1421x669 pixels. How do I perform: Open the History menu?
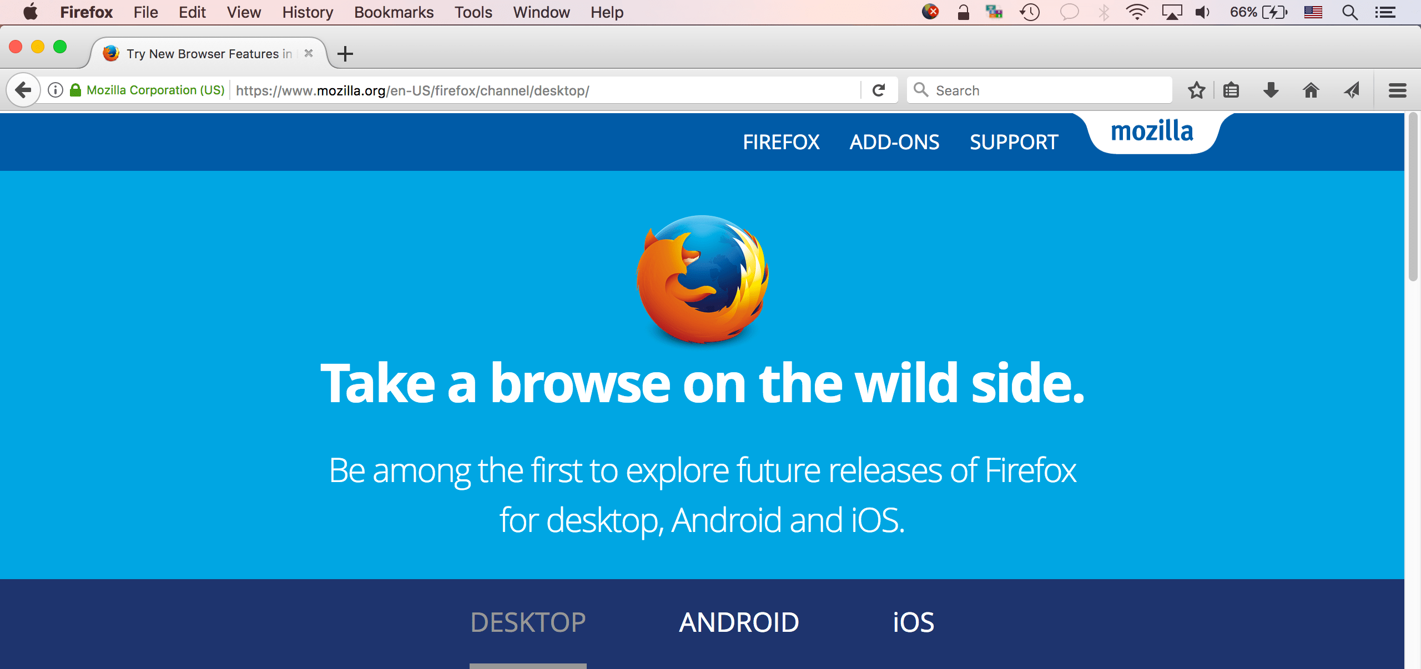click(x=307, y=12)
